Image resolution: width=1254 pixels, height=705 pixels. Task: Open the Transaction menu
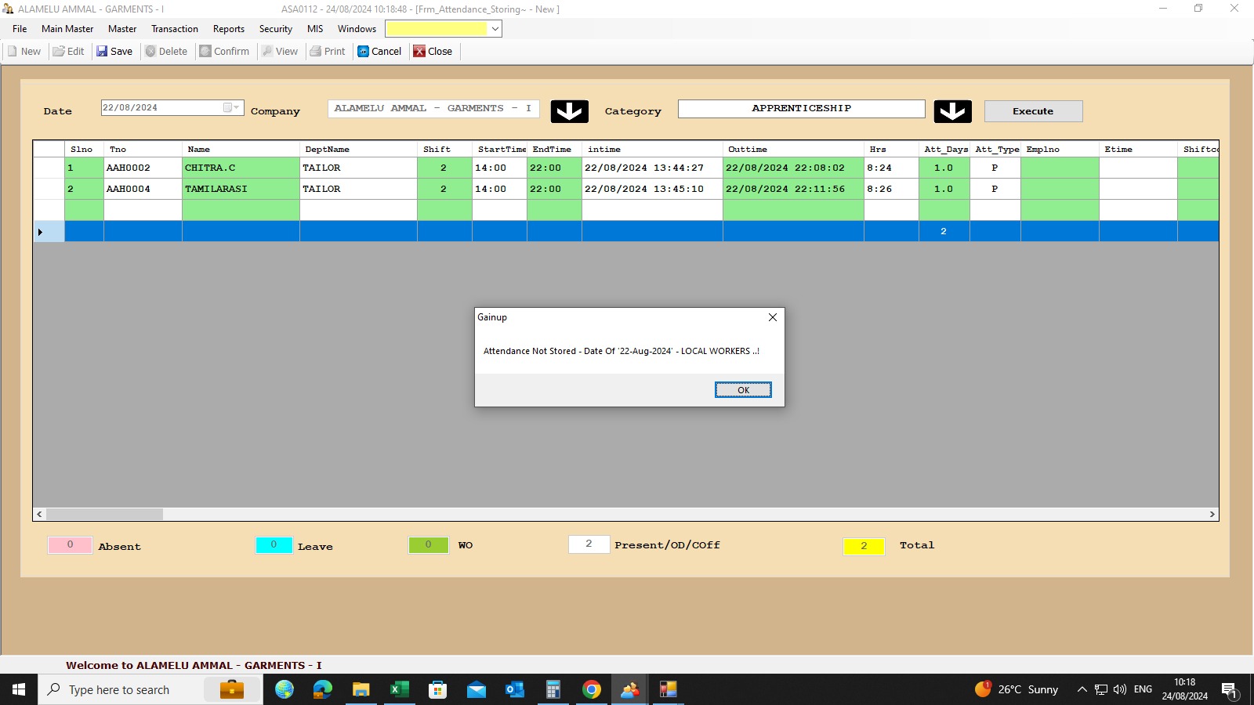click(175, 29)
